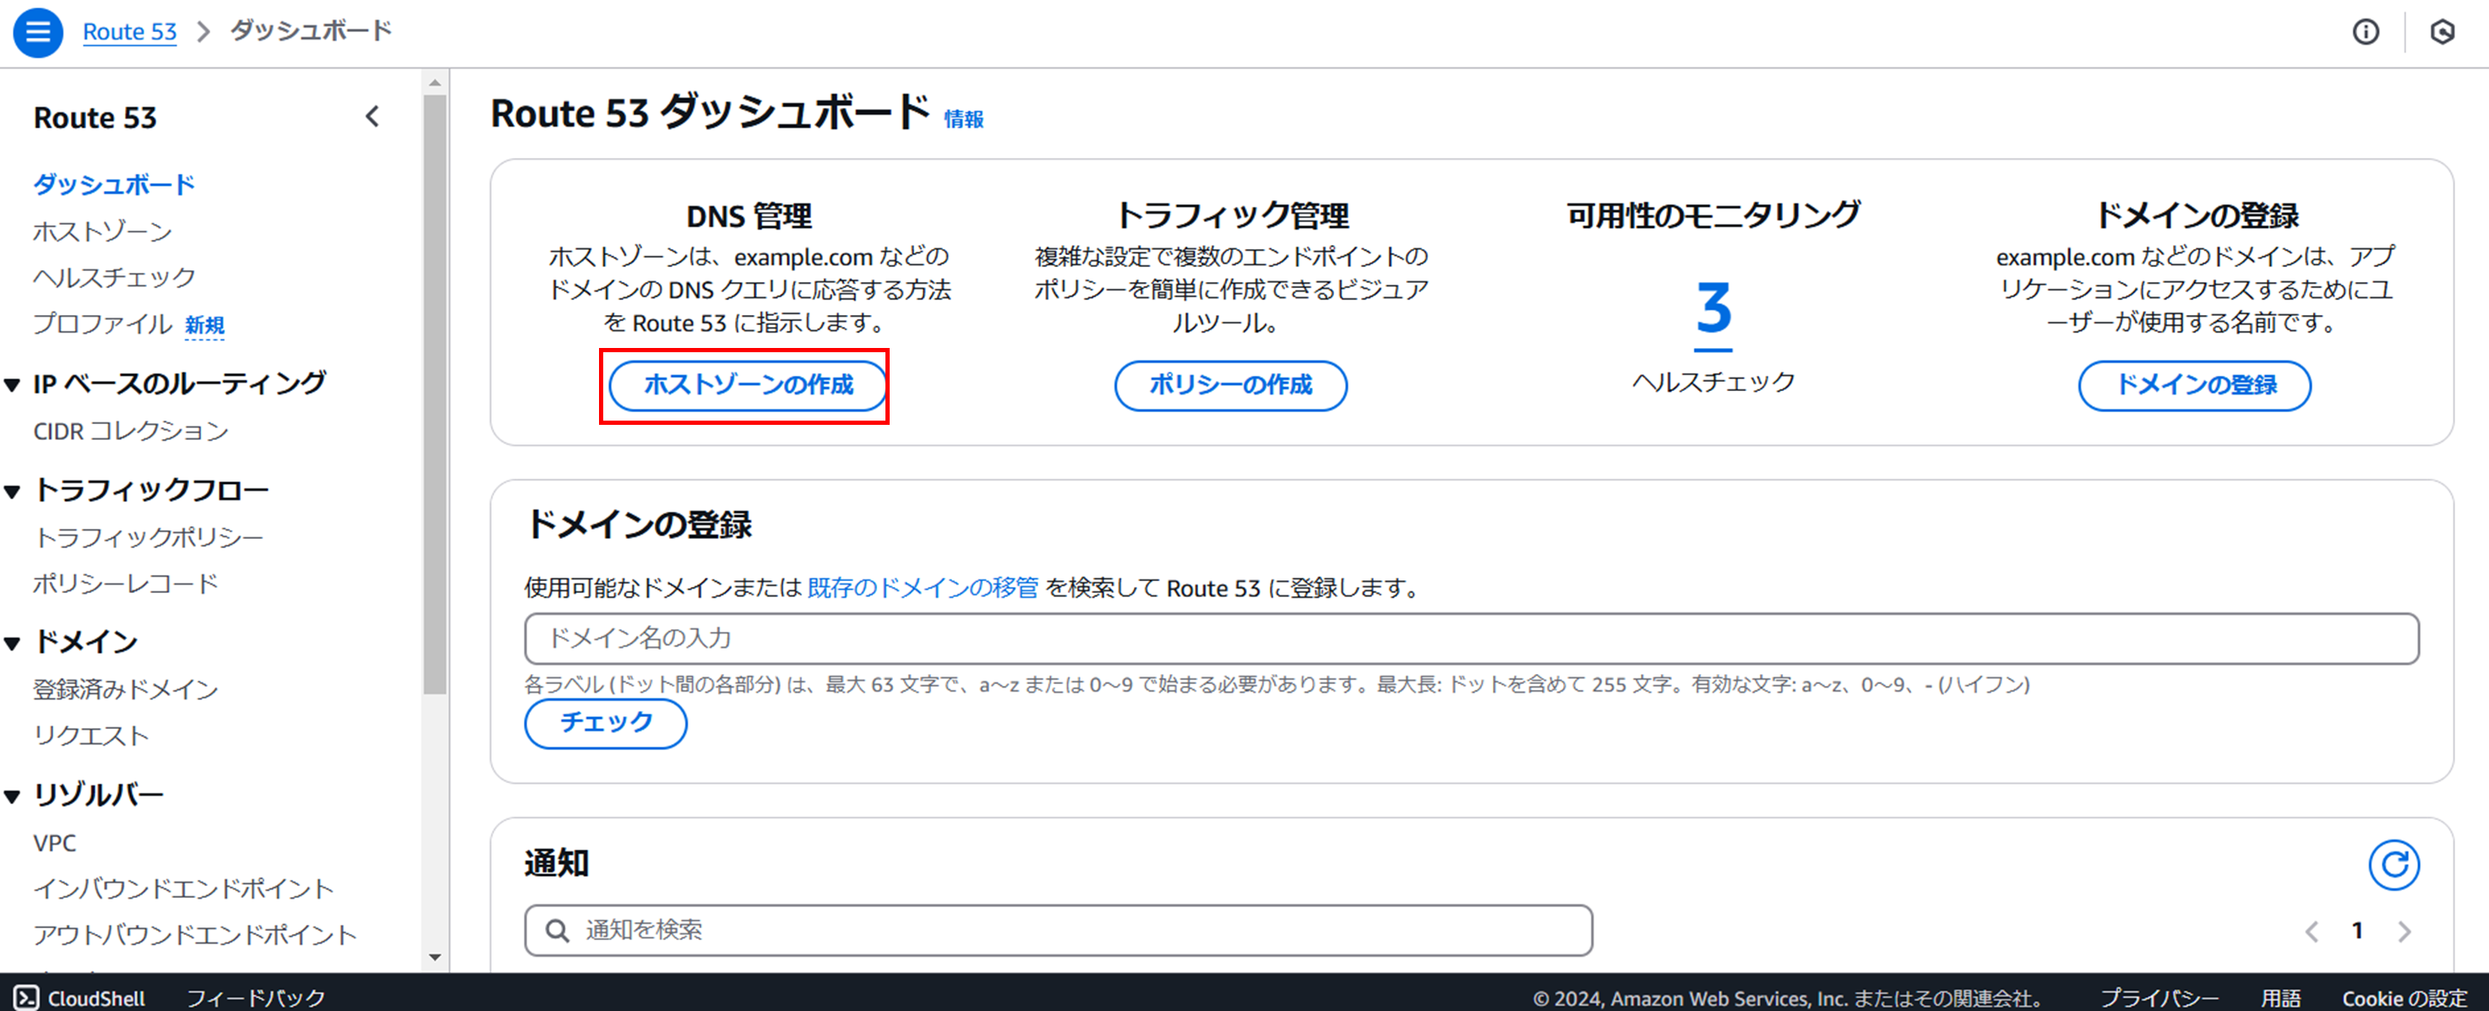The height and width of the screenshot is (1011, 2489).
Task: Click the ポリシーの作成 button
Action: click(x=1230, y=385)
